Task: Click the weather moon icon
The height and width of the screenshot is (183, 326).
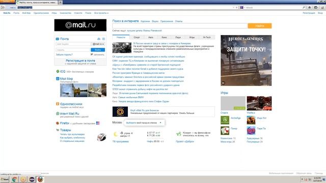Action: pyautogui.click(x=116, y=134)
